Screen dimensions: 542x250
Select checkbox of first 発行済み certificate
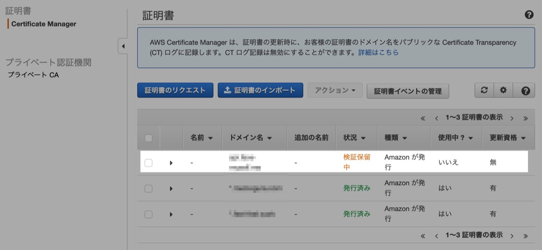coord(149,188)
